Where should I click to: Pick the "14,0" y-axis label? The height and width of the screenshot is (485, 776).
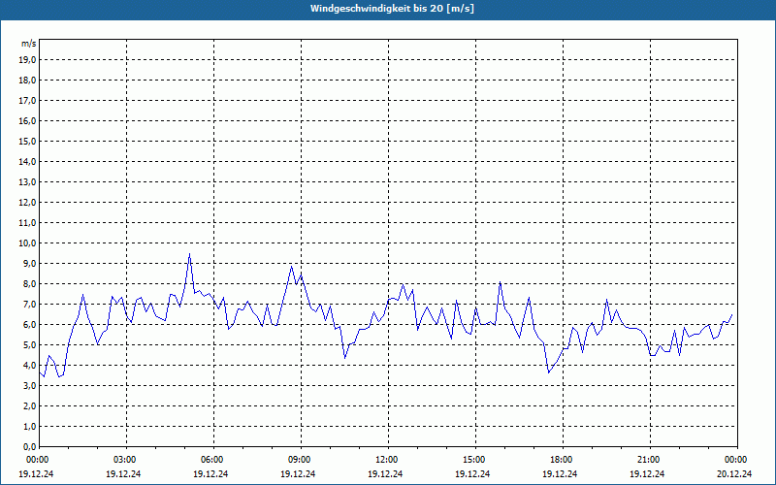click(27, 161)
